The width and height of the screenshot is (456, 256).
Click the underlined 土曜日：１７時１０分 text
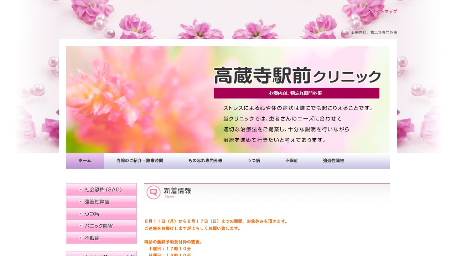[170, 249]
